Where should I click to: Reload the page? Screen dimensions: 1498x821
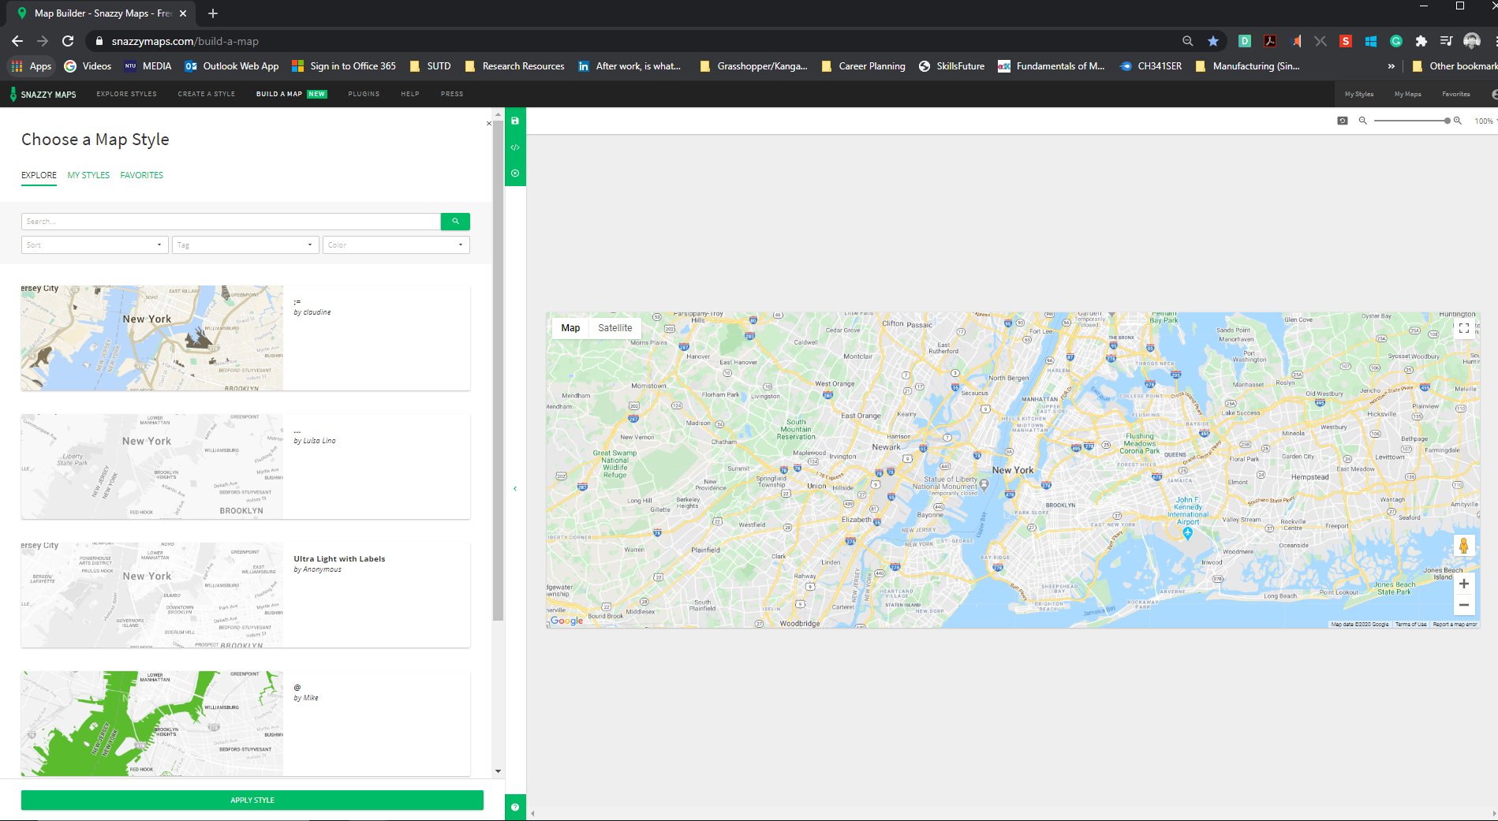tap(68, 41)
